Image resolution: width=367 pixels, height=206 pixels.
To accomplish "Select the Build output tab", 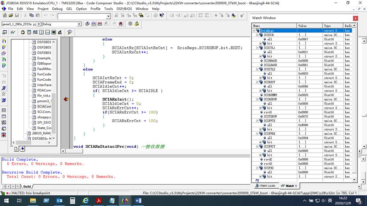I will coord(27,186).
